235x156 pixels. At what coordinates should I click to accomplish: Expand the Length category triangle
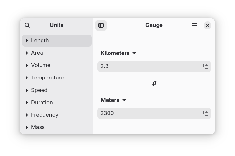[x=27, y=41]
